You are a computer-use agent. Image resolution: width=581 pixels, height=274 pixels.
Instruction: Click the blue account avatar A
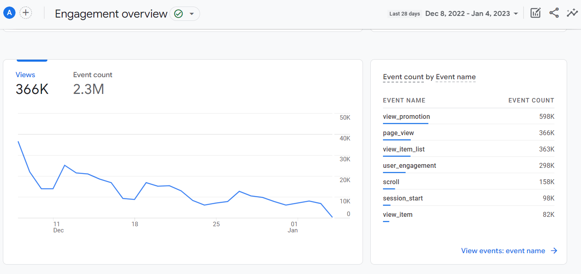tap(9, 12)
